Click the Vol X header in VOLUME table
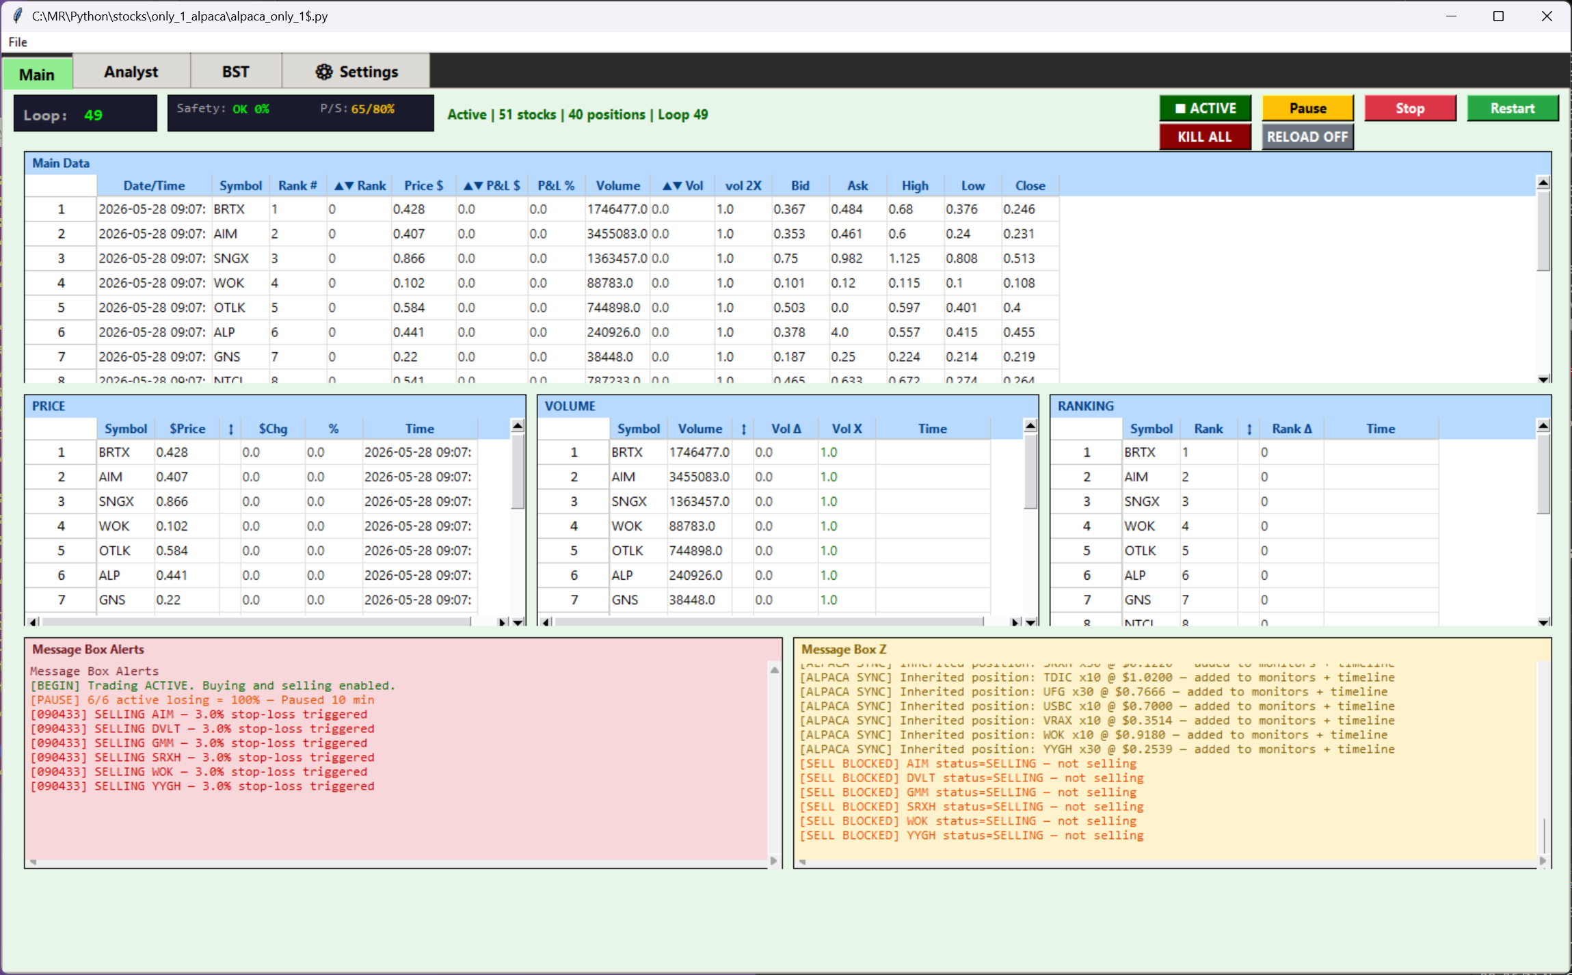Screen dimensions: 1572x975 pyautogui.click(x=847, y=429)
